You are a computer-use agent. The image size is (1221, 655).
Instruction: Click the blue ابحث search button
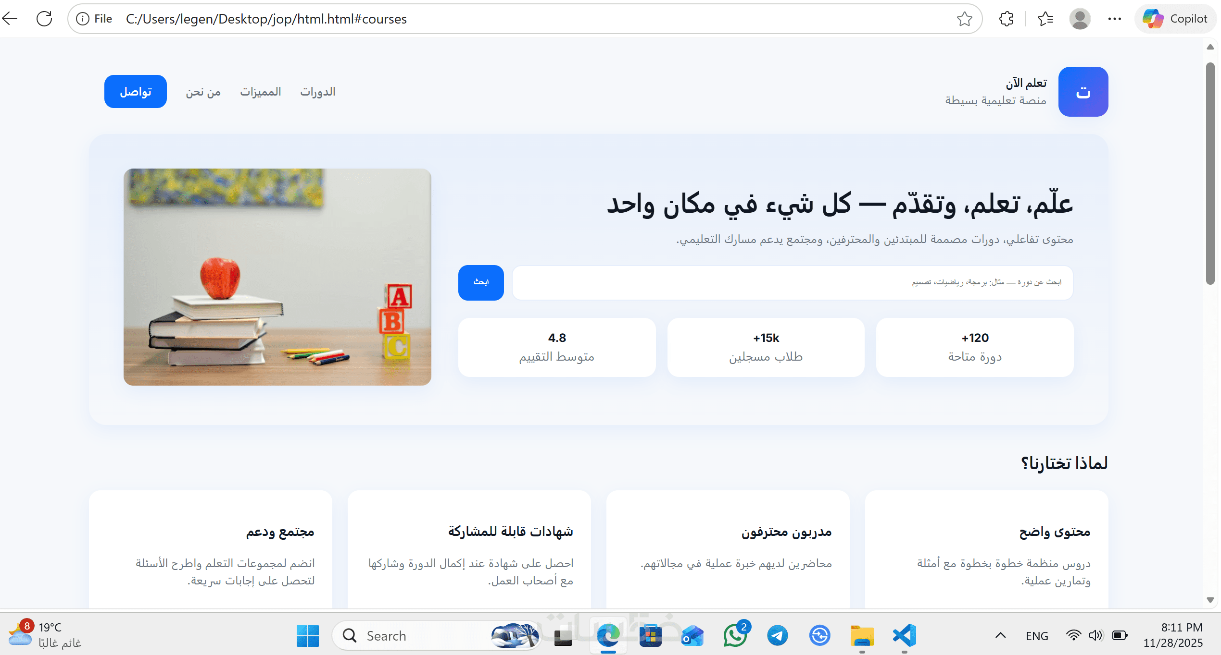point(480,282)
